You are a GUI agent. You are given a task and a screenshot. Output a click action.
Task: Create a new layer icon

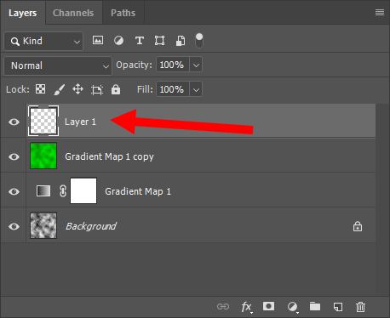(x=338, y=307)
